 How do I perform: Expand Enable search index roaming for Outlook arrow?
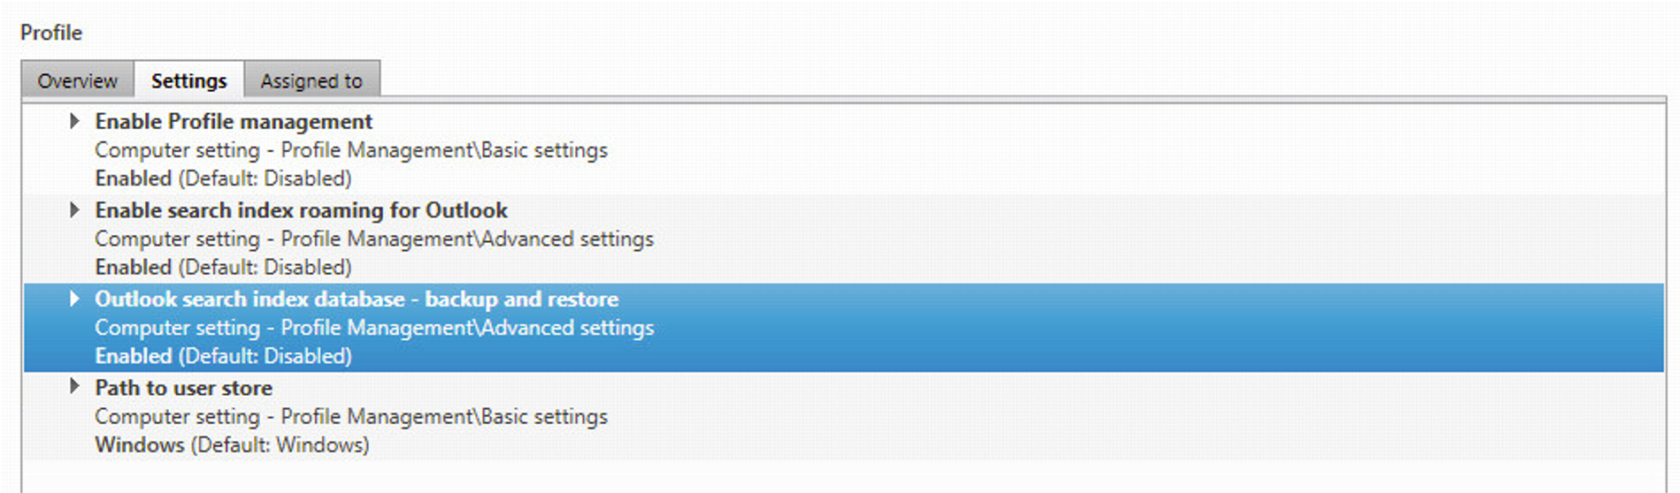pos(75,210)
